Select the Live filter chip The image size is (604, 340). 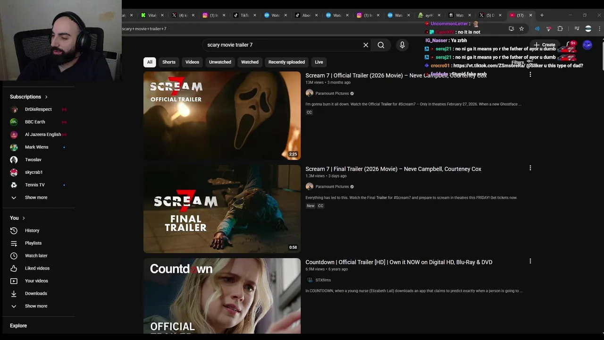(x=319, y=62)
